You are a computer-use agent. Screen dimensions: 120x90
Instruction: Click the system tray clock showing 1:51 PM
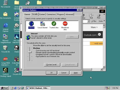point(115,88)
